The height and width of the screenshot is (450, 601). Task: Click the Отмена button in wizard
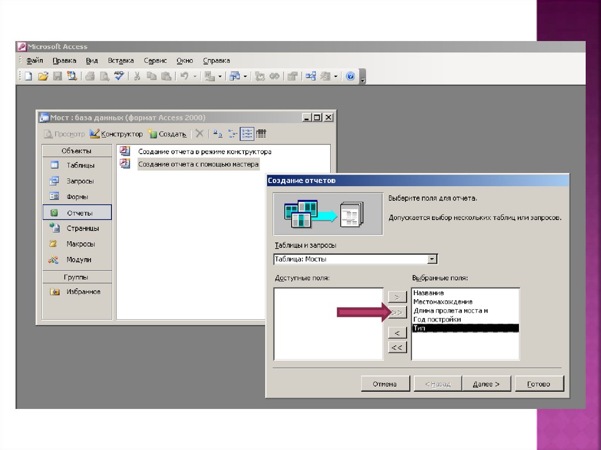[384, 384]
